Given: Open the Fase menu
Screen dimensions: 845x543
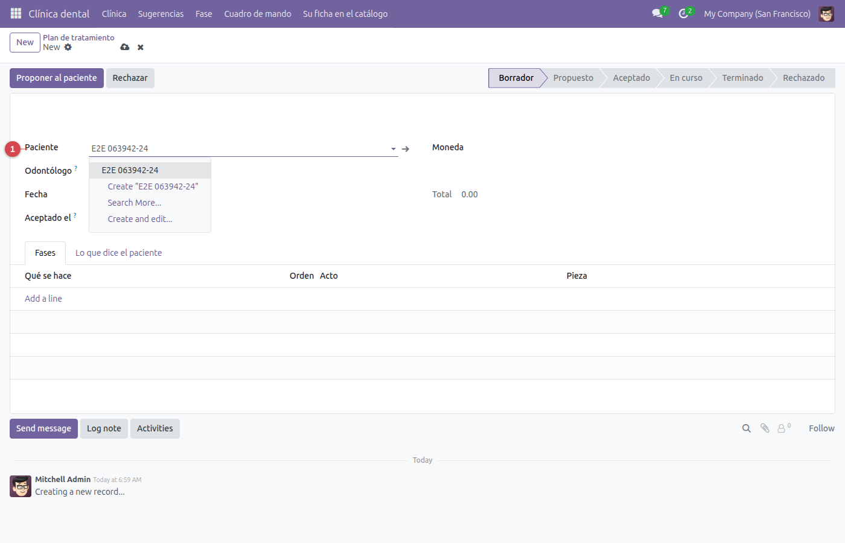Looking at the screenshot, I should [204, 13].
